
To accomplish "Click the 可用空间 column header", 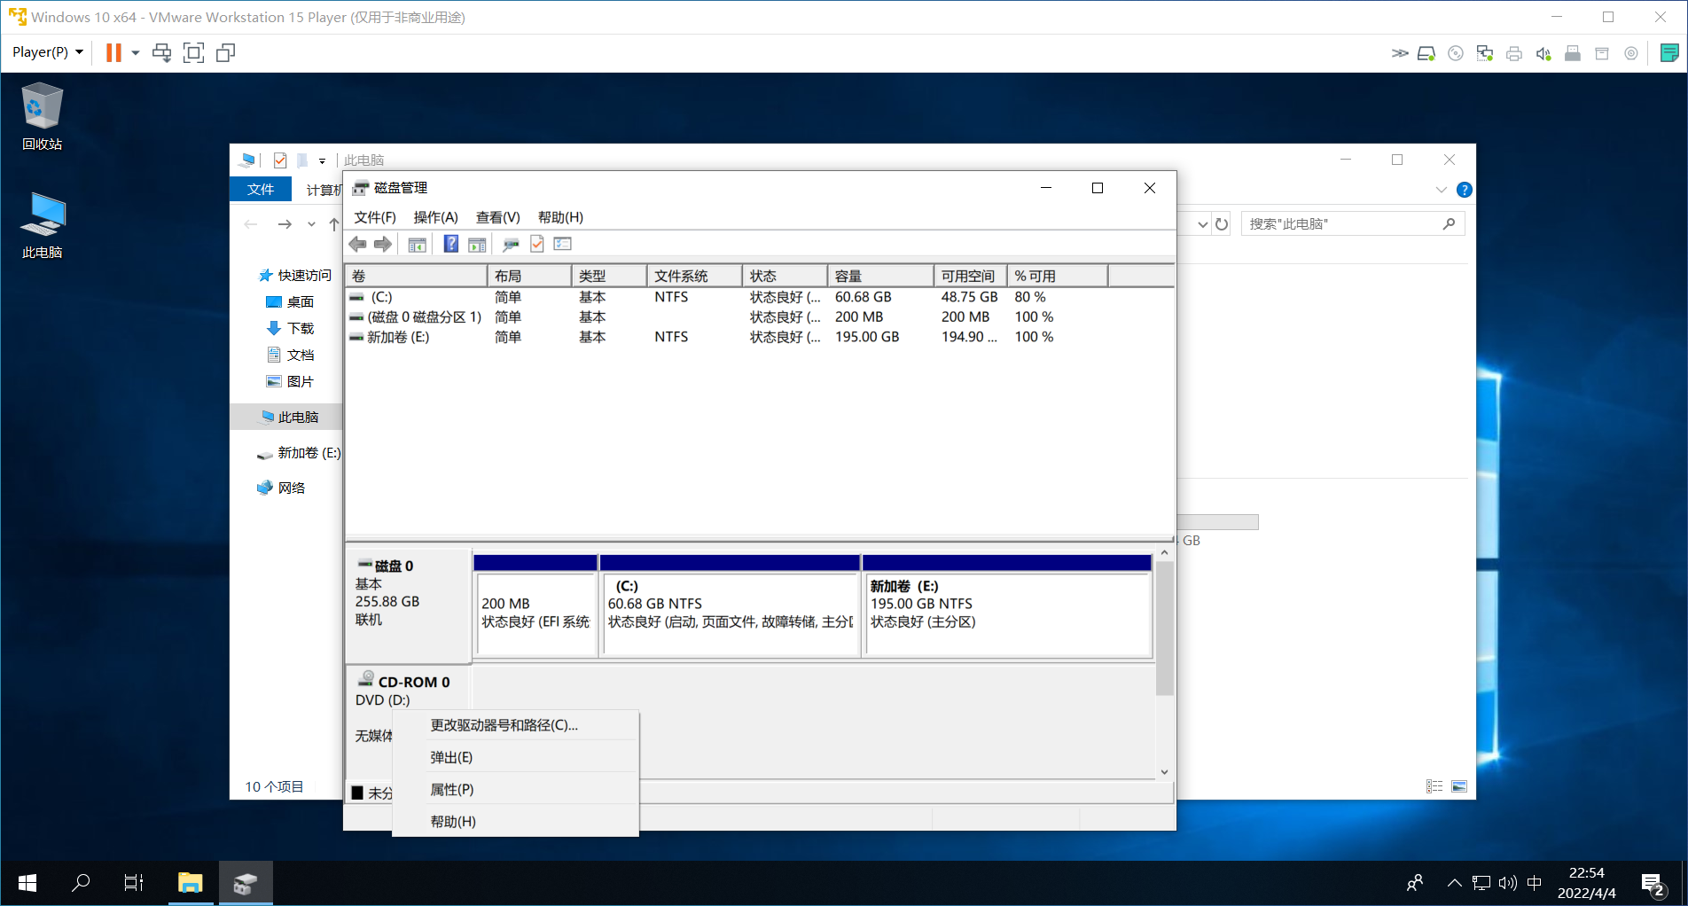I will click(x=970, y=276).
